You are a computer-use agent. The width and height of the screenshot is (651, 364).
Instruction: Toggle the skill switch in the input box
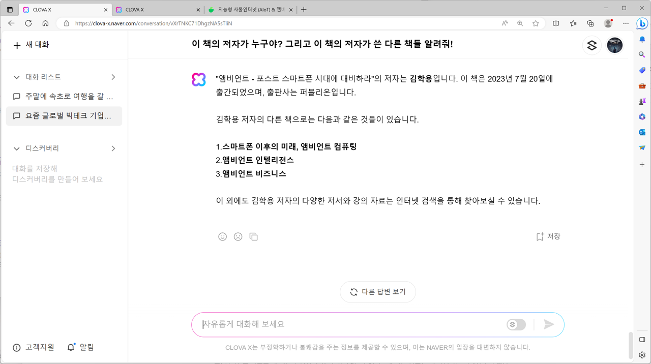516,324
